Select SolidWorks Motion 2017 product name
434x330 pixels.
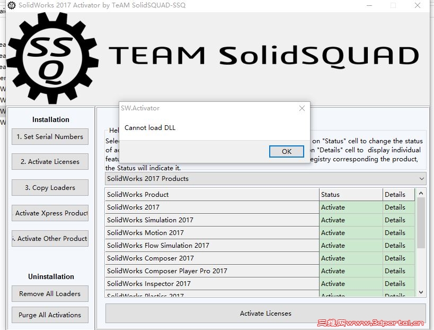(x=212, y=233)
